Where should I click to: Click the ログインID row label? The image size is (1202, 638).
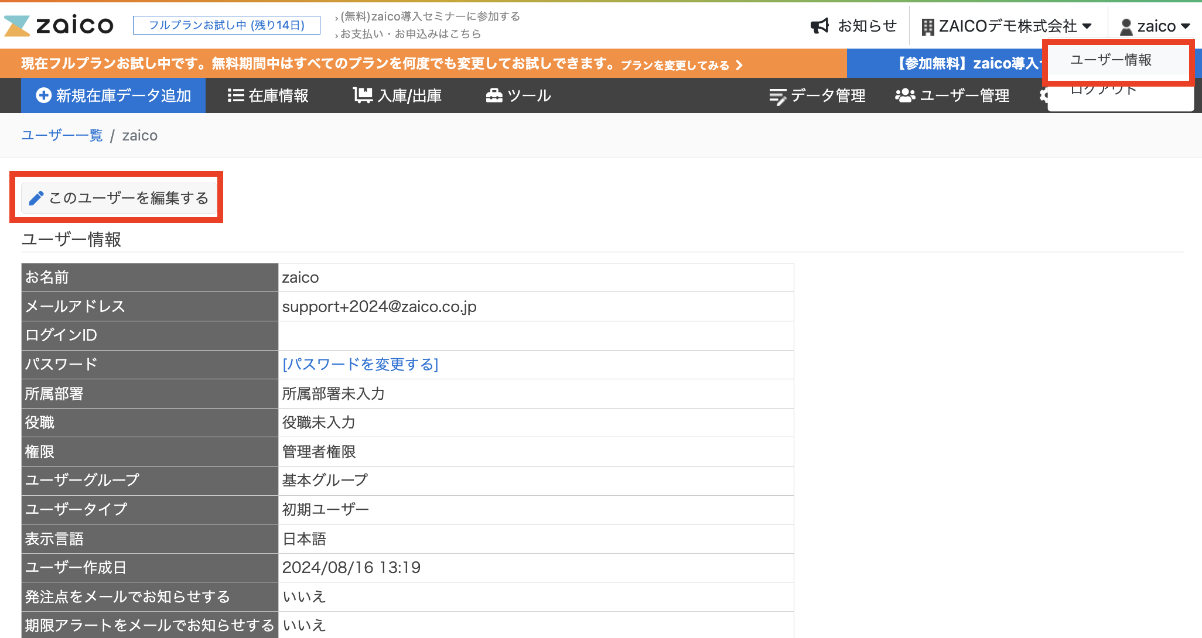point(61,335)
